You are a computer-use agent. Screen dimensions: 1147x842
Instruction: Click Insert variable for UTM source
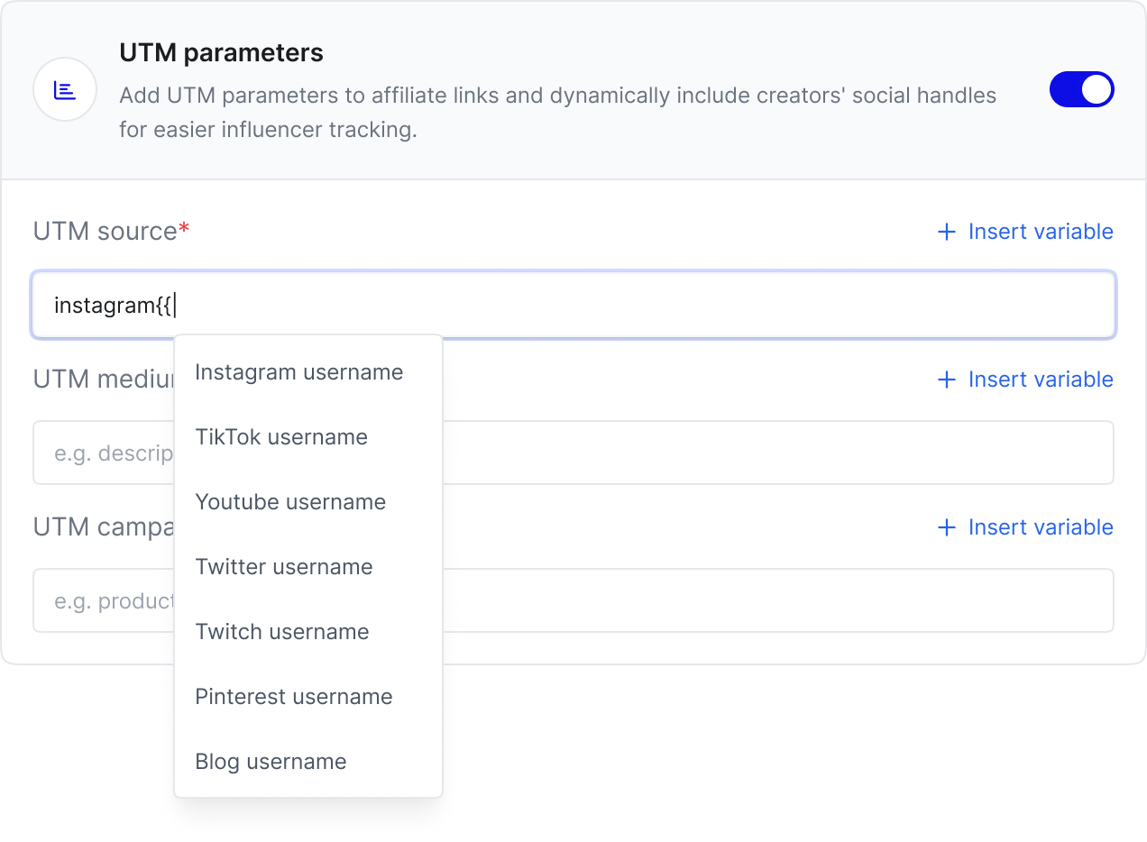1040,232
